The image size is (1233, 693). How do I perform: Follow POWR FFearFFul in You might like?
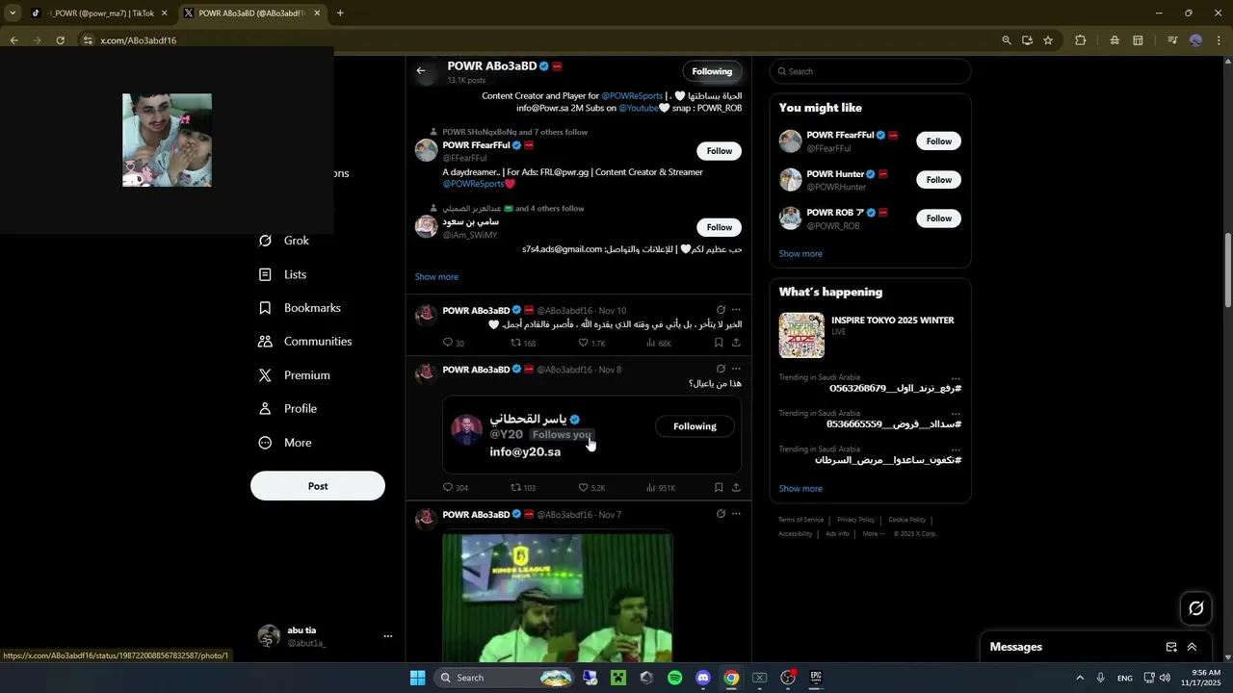(x=938, y=141)
